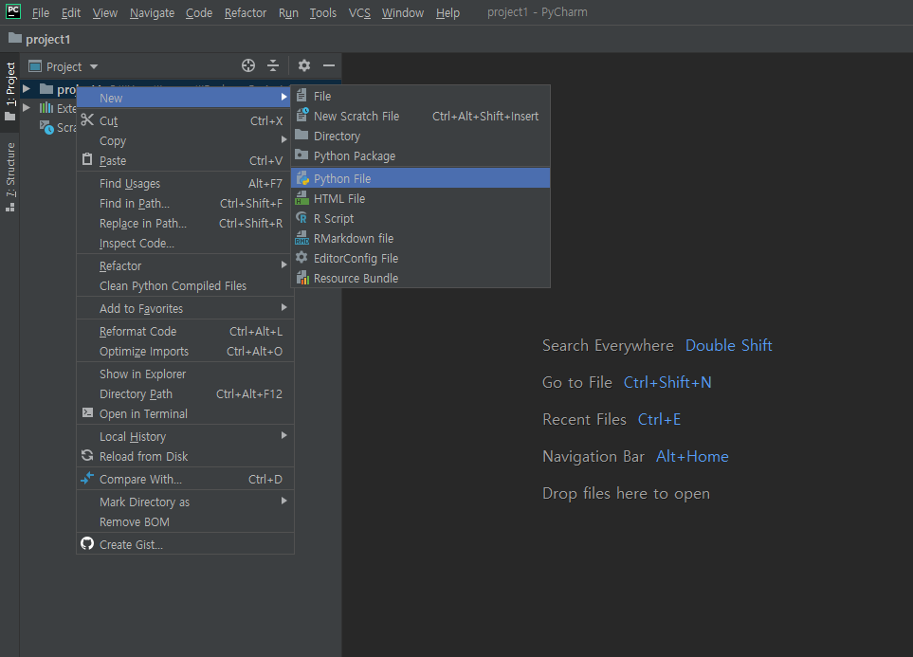Click the GitHub icon next to Create Gist

coord(87,543)
